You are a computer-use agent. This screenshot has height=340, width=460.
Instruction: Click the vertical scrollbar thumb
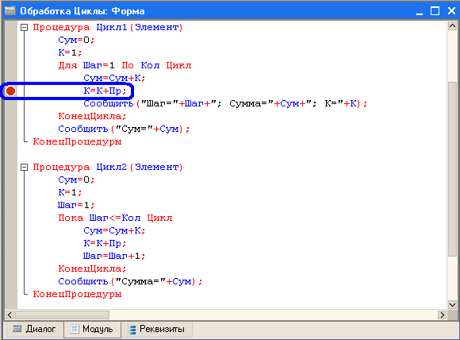[452, 169]
